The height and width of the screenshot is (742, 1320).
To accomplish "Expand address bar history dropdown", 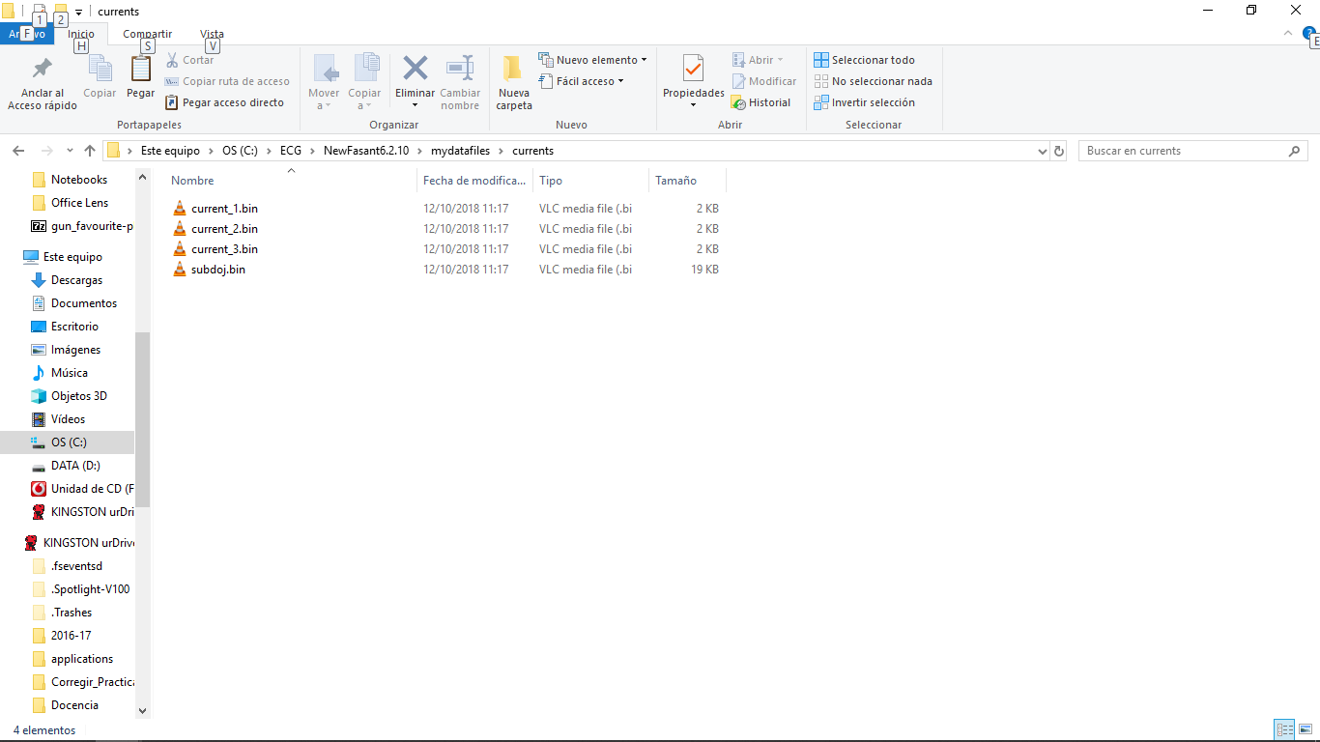I will 1042,151.
